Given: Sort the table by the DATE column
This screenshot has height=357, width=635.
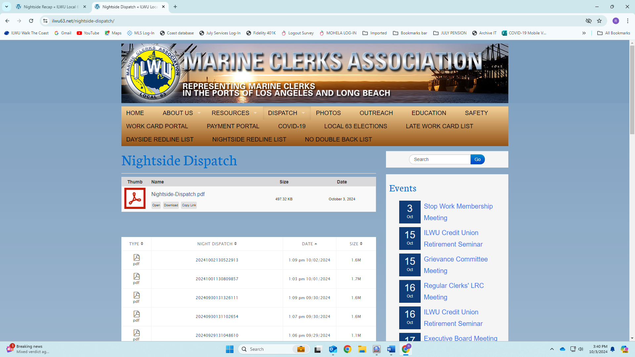Looking at the screenshot, I should coord(309,244).
